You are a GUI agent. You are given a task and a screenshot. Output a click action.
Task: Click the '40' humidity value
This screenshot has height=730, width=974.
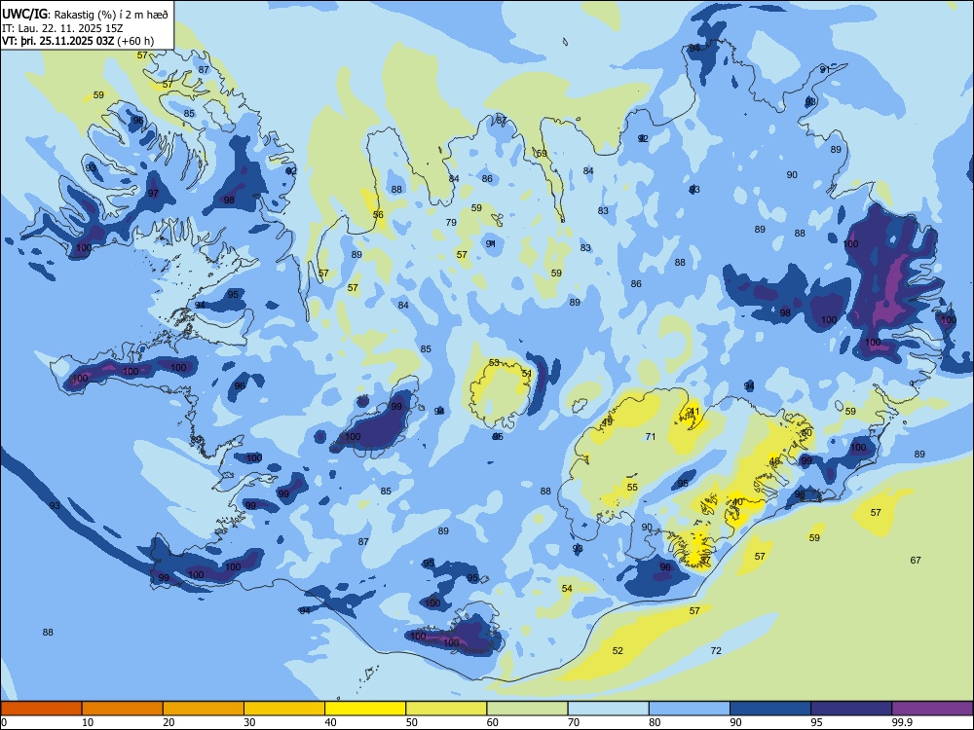pos(737,502)
